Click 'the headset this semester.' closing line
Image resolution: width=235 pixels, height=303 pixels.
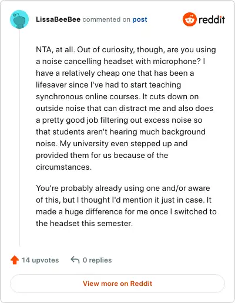coord(84,223)
